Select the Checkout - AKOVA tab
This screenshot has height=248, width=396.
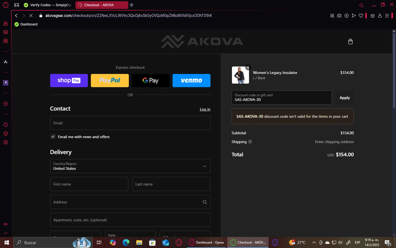pyautogui.click(x=102, y=5)
